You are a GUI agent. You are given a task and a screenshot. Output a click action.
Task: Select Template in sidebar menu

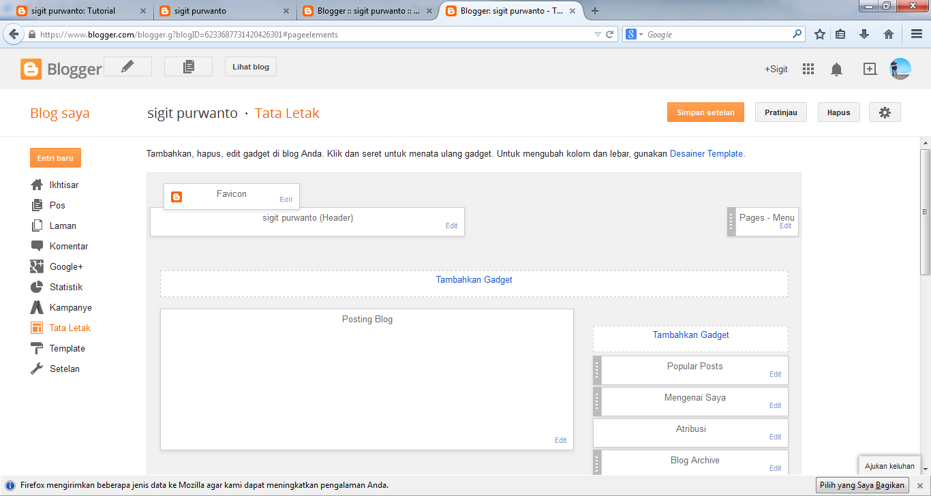67,348
